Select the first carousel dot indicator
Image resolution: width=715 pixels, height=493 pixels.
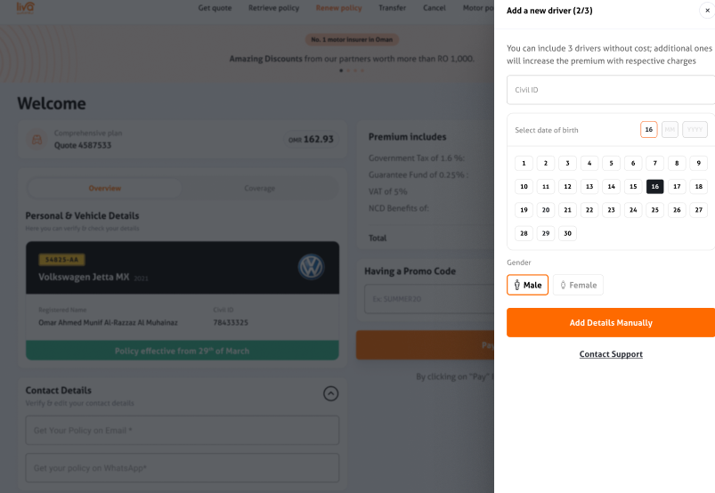click(341, 70)
